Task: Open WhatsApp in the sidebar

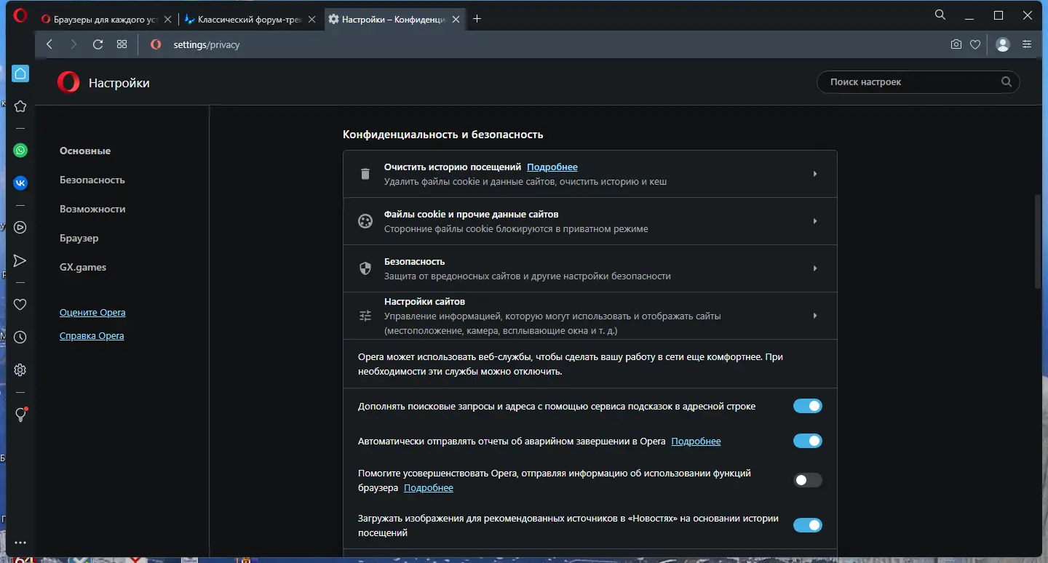Action: [20, 151]
